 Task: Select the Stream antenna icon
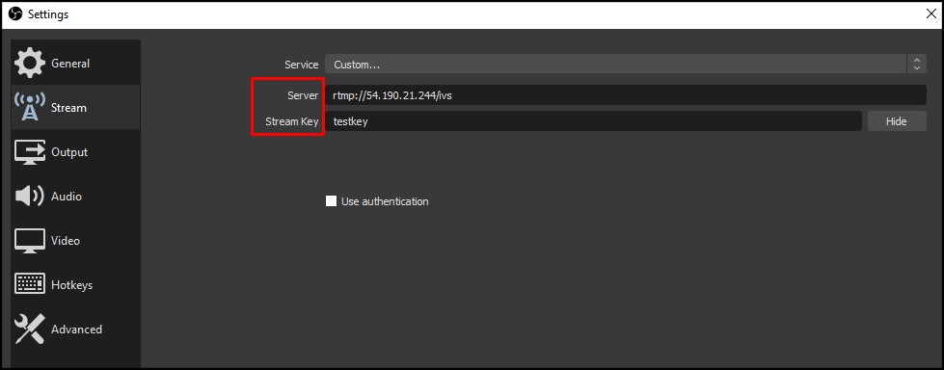[29, 107]
